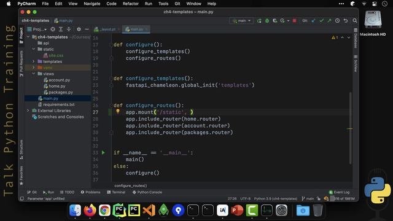Viewport: 393px width, 221px height.
Task: Open Firefox from the Dock
Action: [90, 210]
